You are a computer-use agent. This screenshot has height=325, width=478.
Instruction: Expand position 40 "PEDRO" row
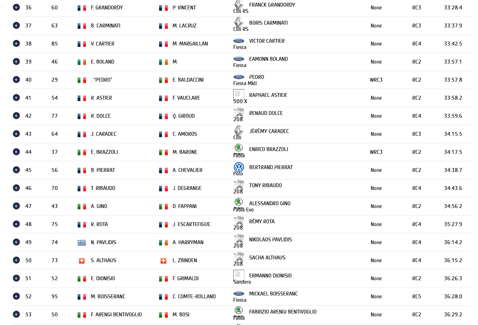coord(16,80)
